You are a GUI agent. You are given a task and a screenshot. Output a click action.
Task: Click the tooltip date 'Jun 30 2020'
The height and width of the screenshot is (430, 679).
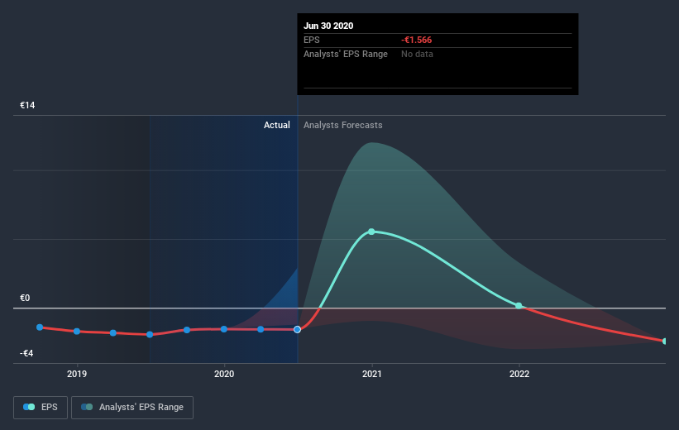click(x=328, y=26)
